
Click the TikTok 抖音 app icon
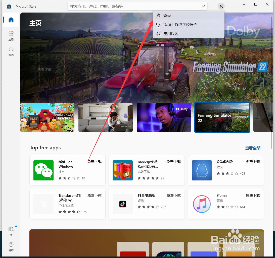123,204
